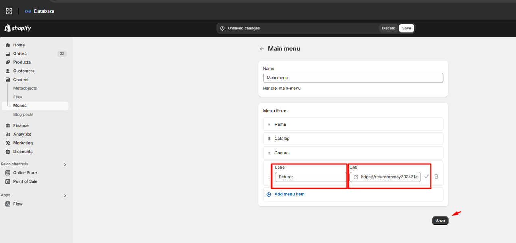Viewport: 516px width, 243px height.
Task: Click Add menu item link
Action: point(289,194)
